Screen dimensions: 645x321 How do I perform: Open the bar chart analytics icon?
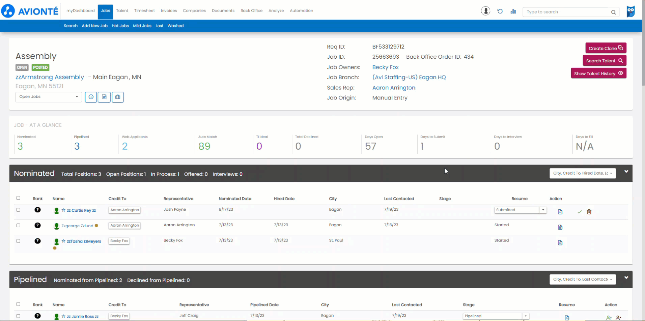(x=513, y=11)
